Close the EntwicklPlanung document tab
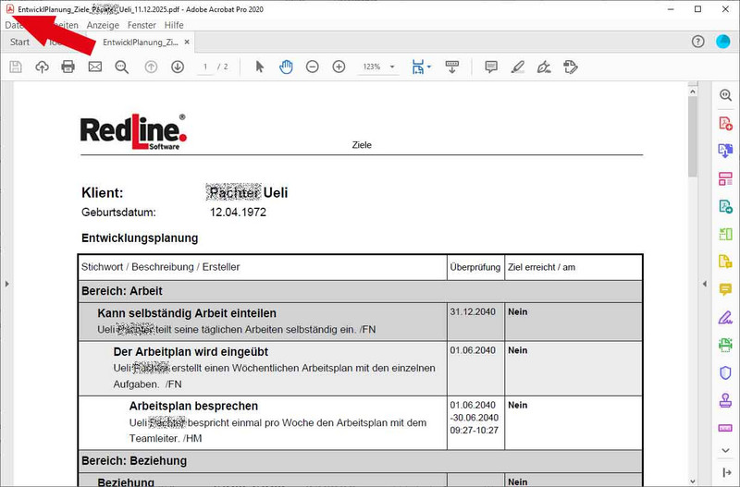The height and width of the screenshot is (487, 740). [x=187, y=43]
